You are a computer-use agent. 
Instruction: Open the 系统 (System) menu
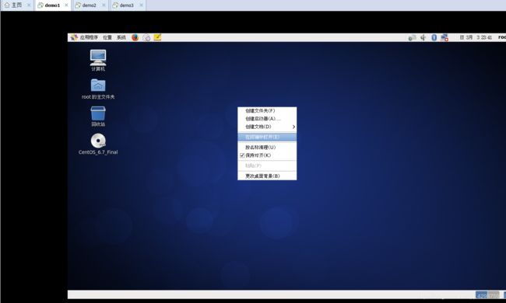coord(121,37)
